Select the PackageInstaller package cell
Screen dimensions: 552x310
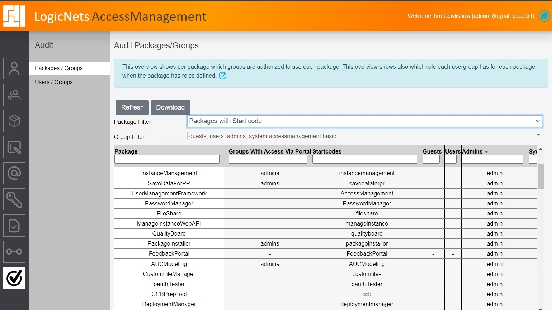[169, 243]
